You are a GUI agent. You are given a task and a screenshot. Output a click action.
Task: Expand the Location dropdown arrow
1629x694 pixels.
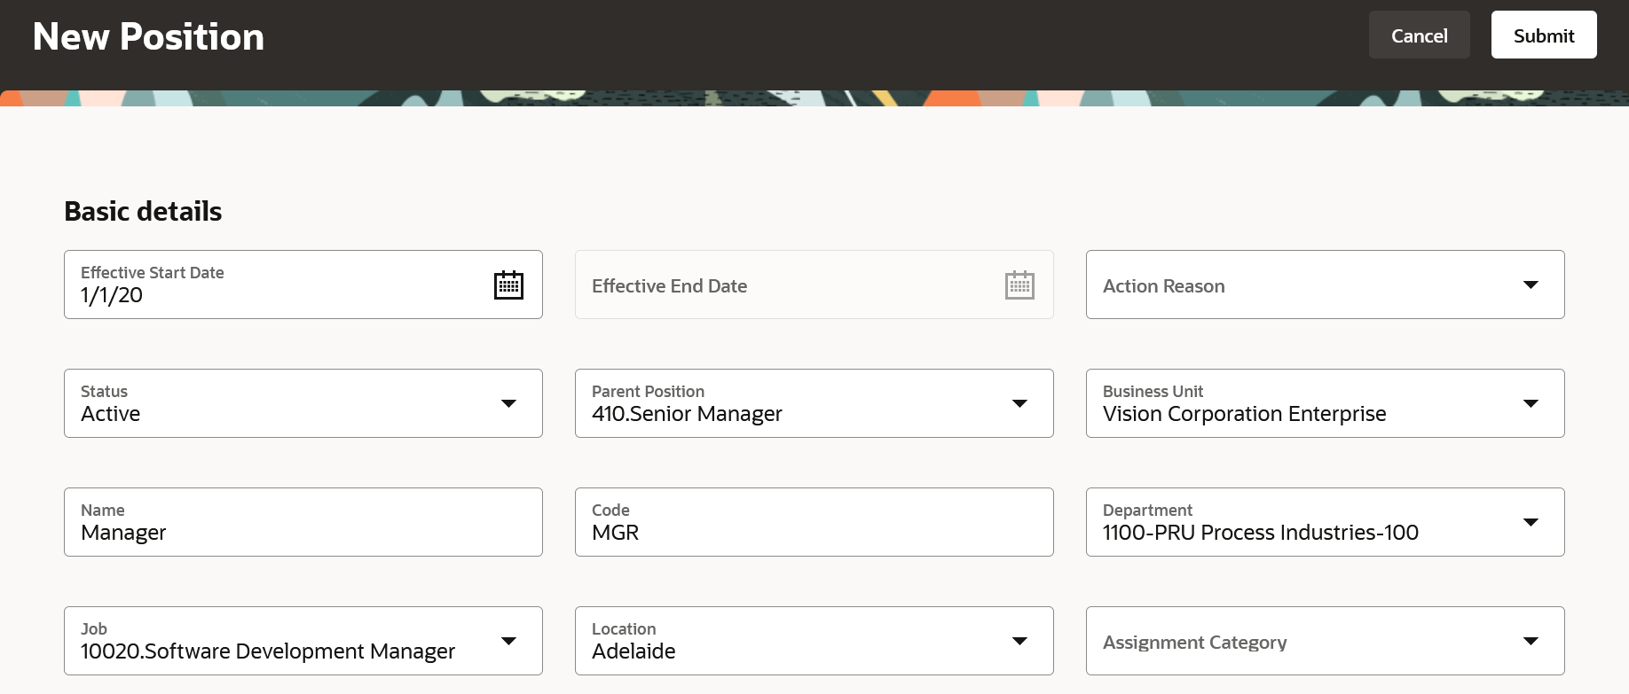pyautogui.click(x=1019, y=641)
